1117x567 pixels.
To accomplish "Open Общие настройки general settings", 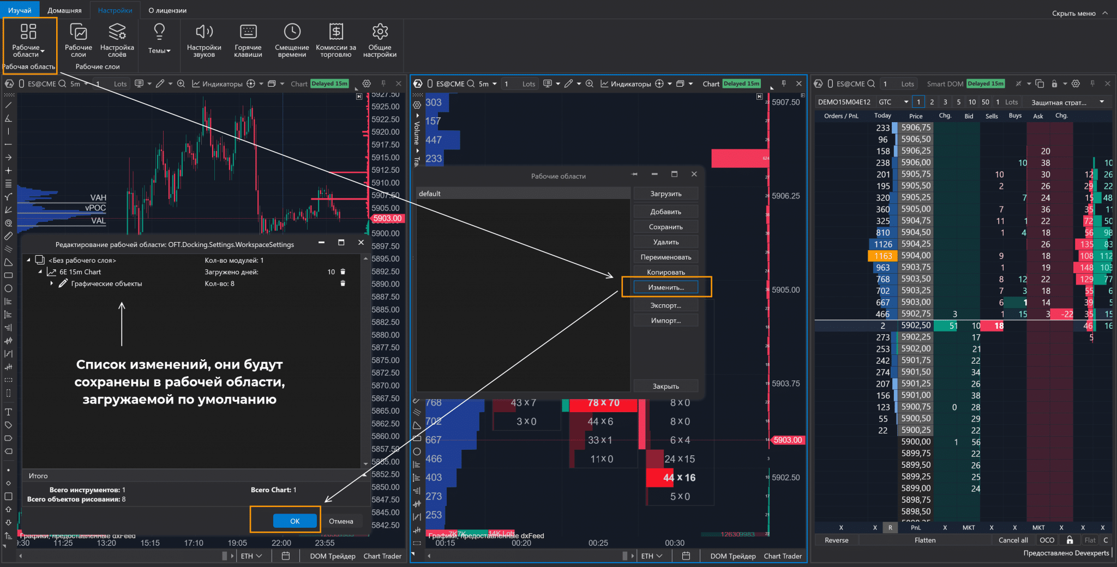I will click(380, 39).
